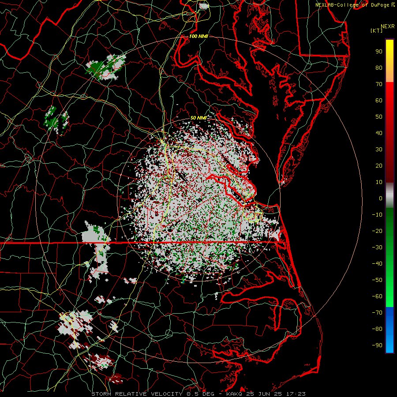The width and height of the screenshot is (397, 397).
Task: Click the "KAKQ" station identifier in the caption
Action: click(x=234, y=394)
